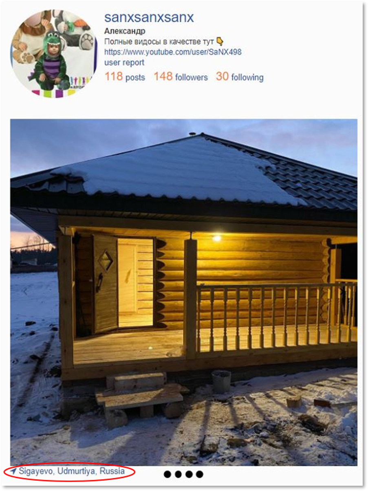This screenshot has width=368, height=491.
Task: Click the orange 148 count number
Action: tap(163, 76)
